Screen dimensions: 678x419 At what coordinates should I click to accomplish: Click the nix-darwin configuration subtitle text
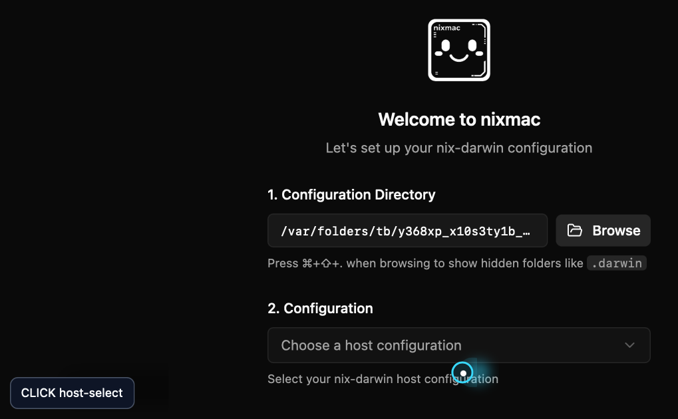(459, 148)
